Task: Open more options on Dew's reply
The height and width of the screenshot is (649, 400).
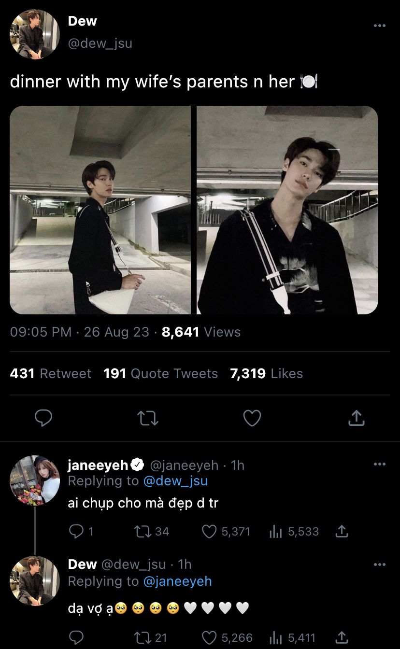Action: pos(380,564)
